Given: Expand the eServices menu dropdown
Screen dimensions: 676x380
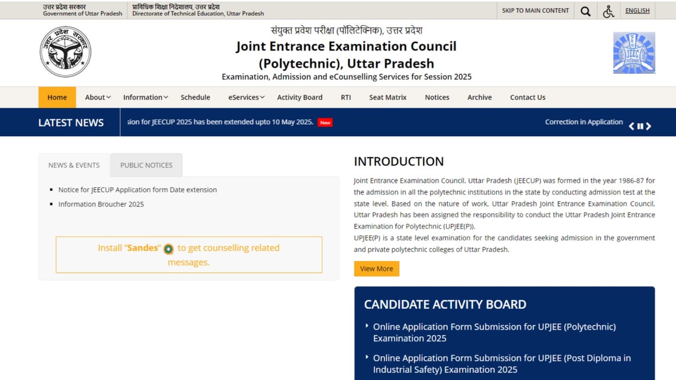Looking at the screenshot, I should click(246, 97).
